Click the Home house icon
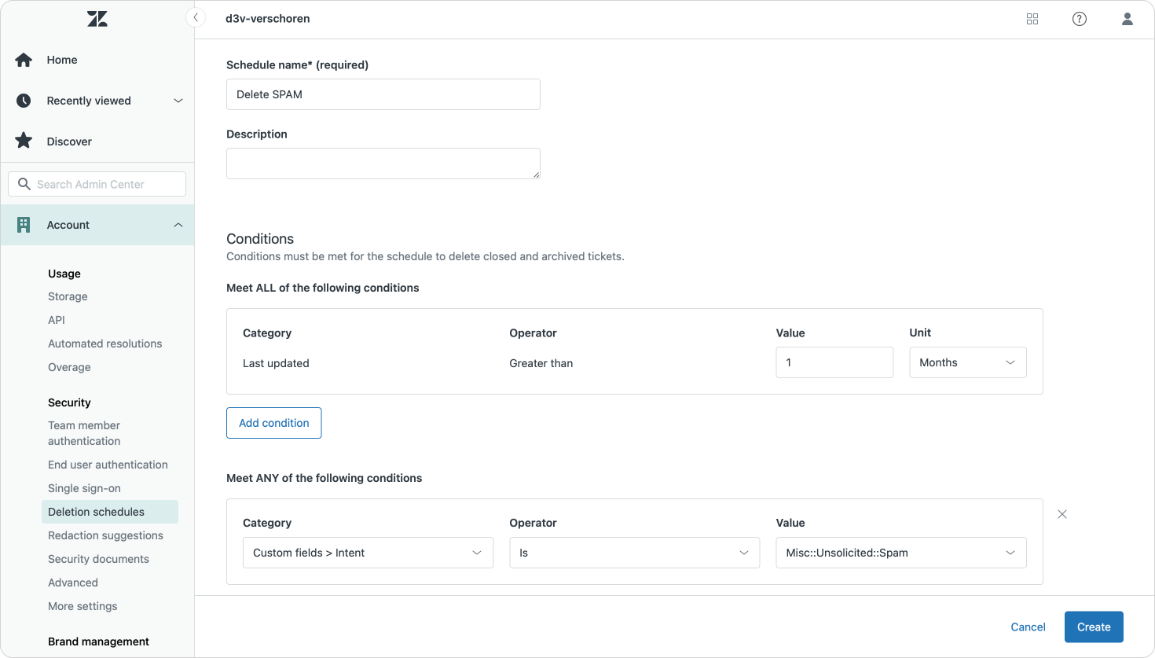The image size is (1155, 658). [24, 60]
